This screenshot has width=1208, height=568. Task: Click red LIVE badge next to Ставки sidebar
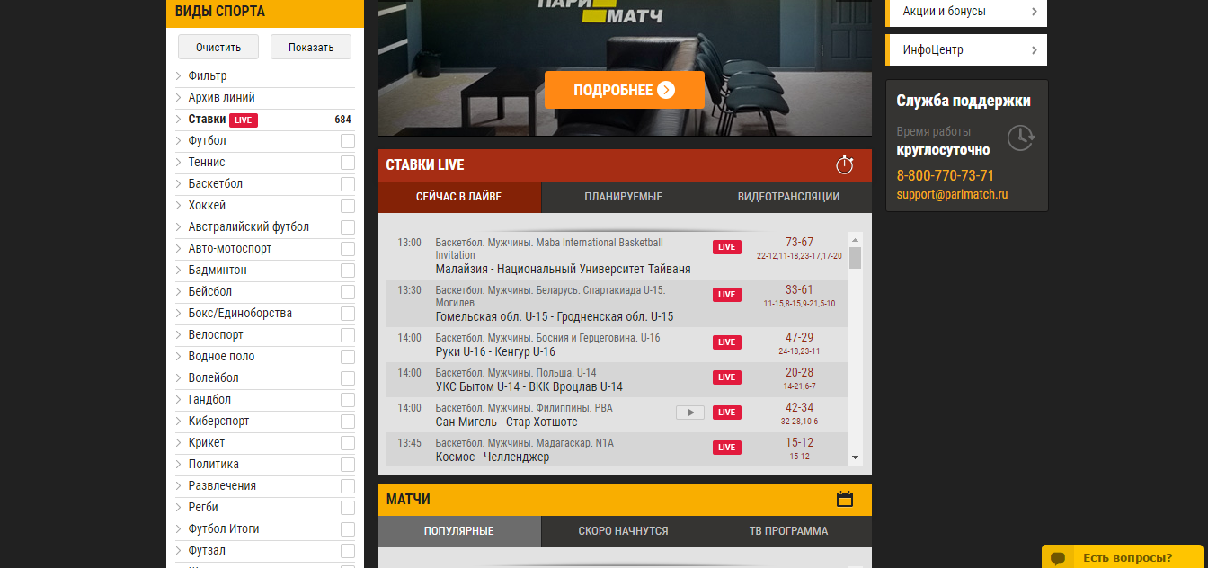[x=244, y=120]
